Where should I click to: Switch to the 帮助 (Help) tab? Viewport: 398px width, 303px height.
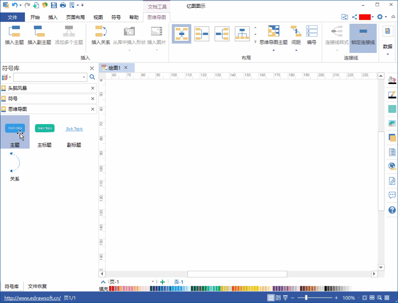coord(134,17)
